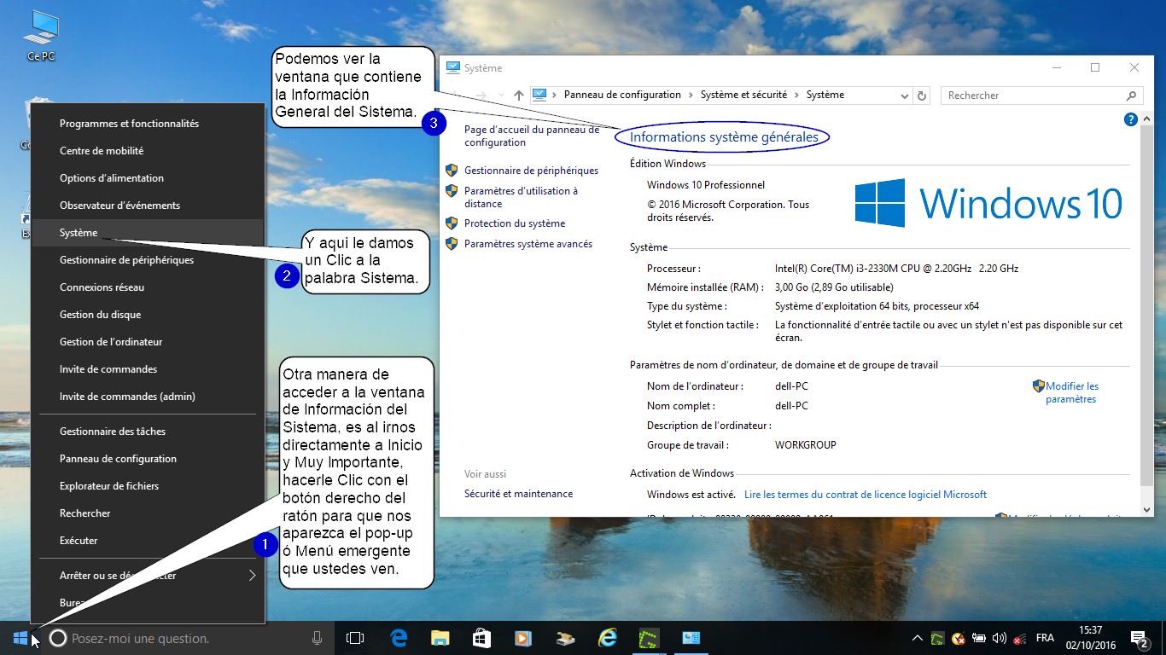
Task: Open the media player taskbar icon
Action: [523, 638]
